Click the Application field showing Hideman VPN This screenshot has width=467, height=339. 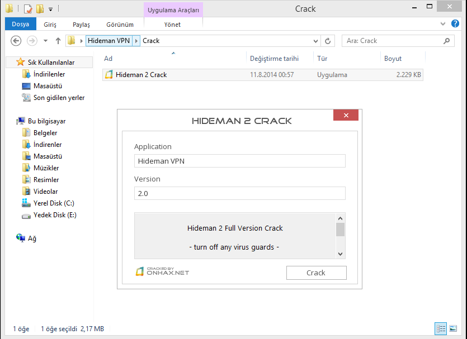click(240, 161)
